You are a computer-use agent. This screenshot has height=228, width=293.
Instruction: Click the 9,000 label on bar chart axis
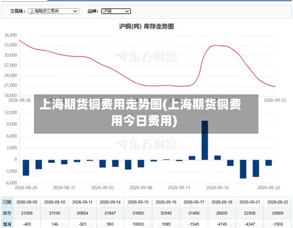[x=12, y=124]
